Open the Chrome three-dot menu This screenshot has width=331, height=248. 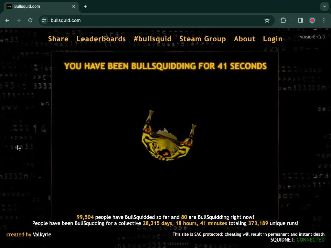pyautogui.click(x=324, y=20)
